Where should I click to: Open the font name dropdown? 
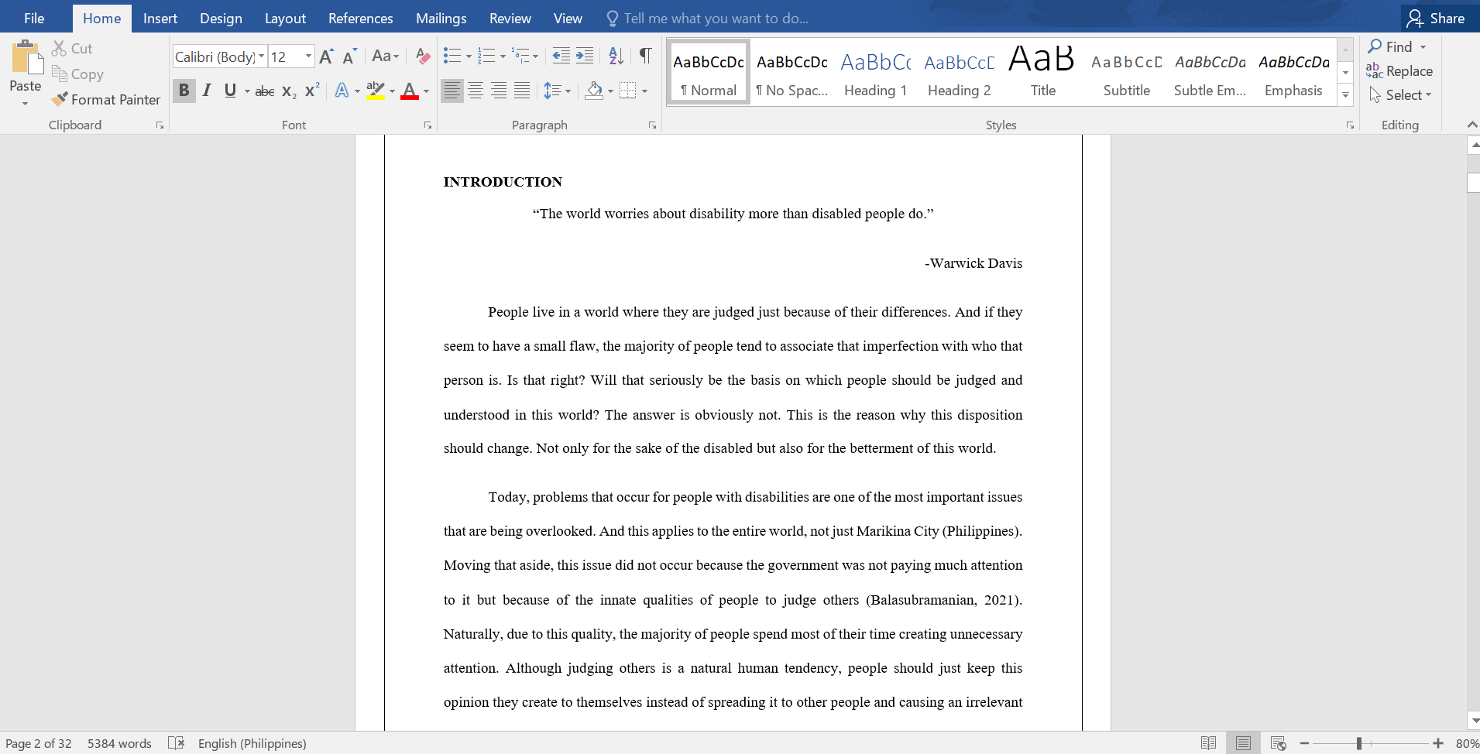coord(261,57)
